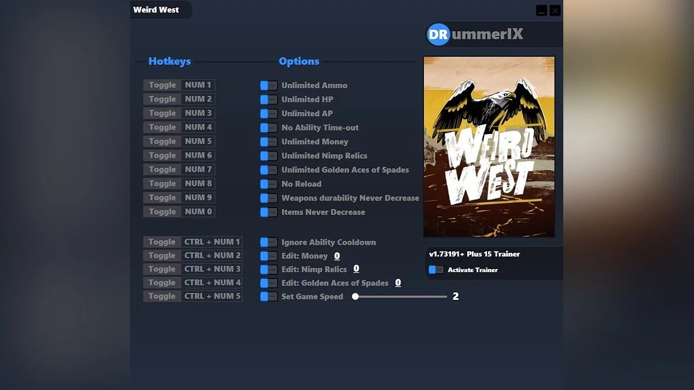Click the CTRL + NUM 5 hotkey field

212,296
